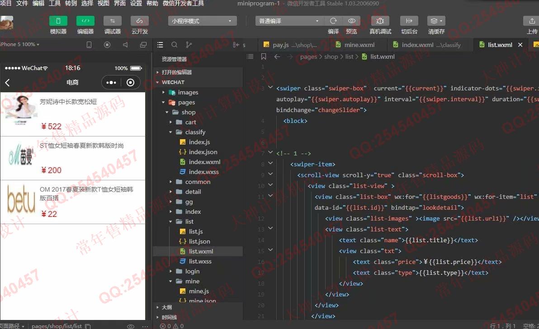
Task: Close the list.wxml tab
Action: click(520, 45)
